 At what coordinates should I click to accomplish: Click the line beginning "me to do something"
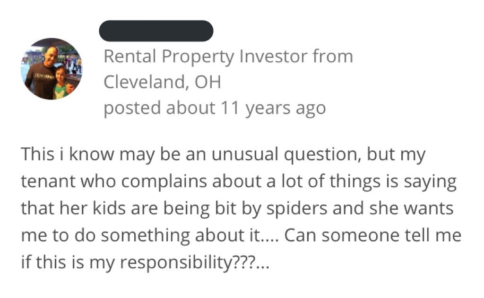click(241, 235)
